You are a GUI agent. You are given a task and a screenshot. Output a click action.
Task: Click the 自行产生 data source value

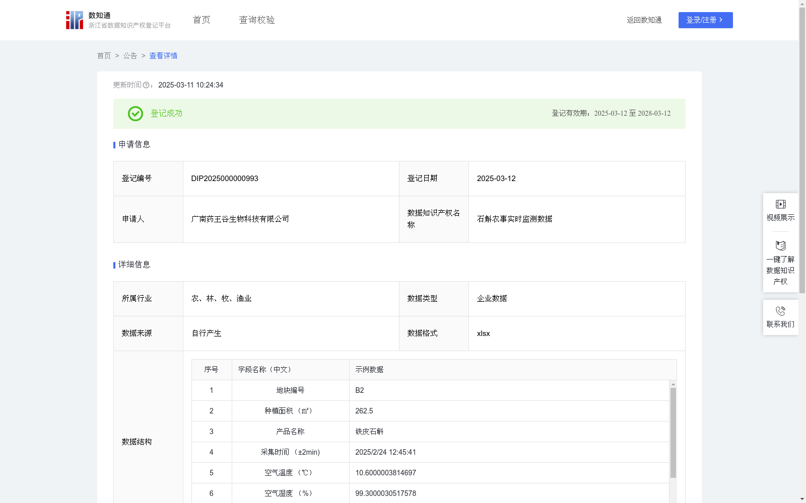pos(207,333)
